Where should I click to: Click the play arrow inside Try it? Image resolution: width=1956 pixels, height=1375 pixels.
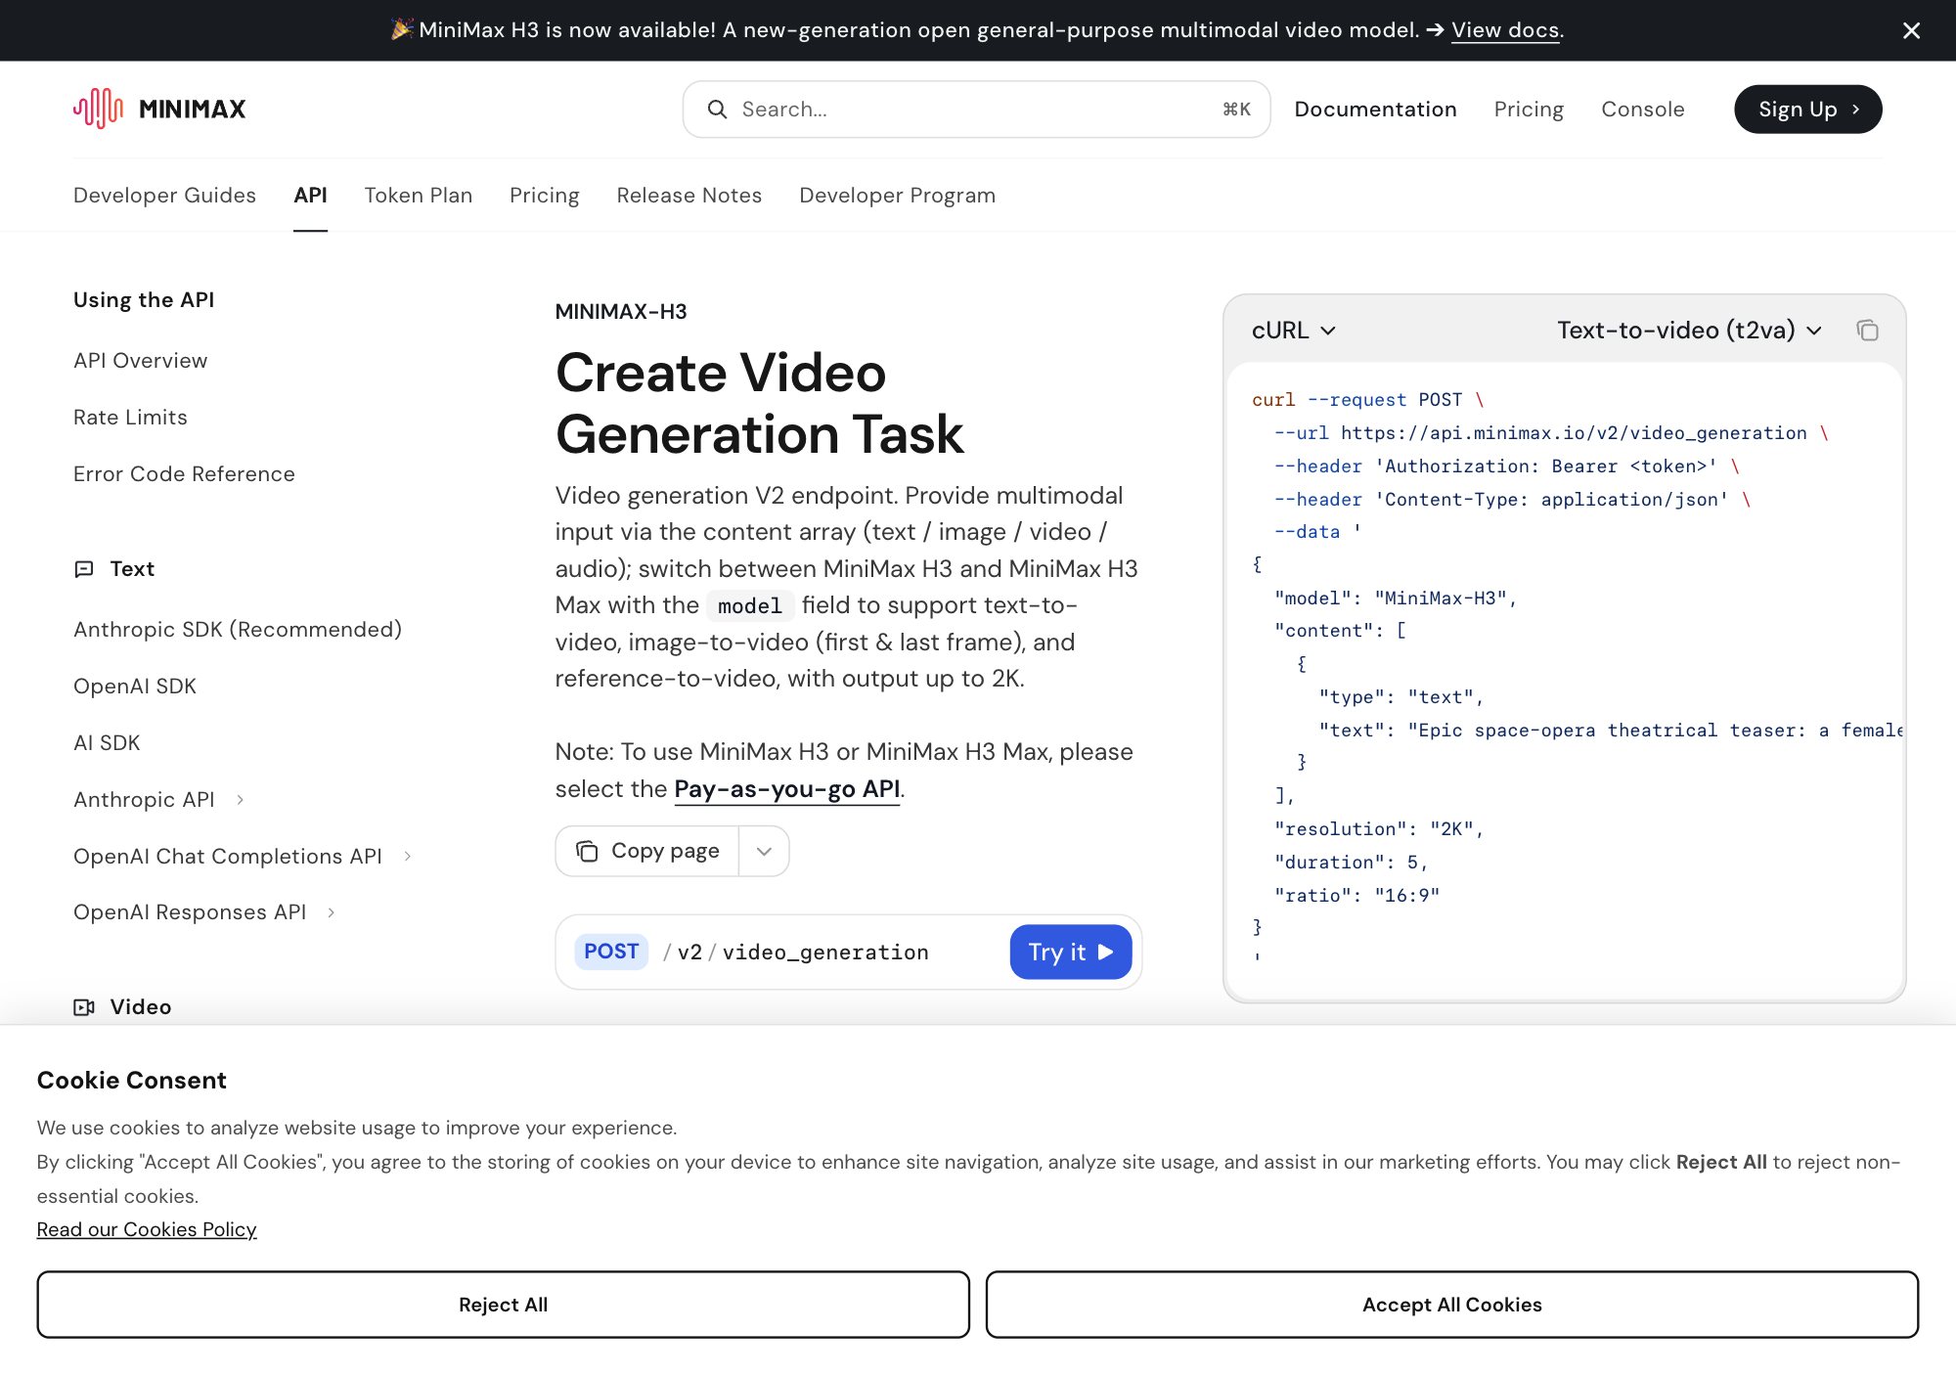[x=1106, y=952]
